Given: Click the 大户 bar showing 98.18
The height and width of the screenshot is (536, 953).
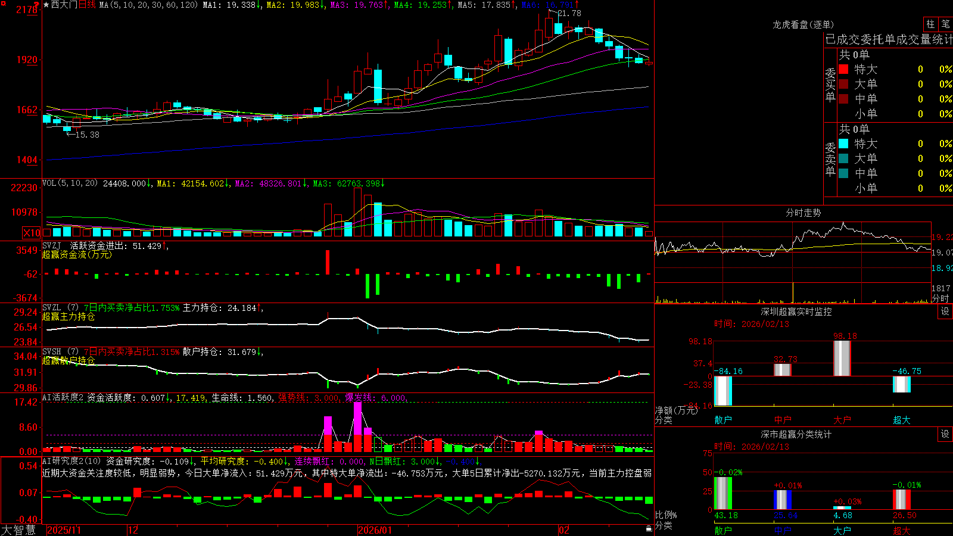Looking at the screenshot, I should 842,359.
